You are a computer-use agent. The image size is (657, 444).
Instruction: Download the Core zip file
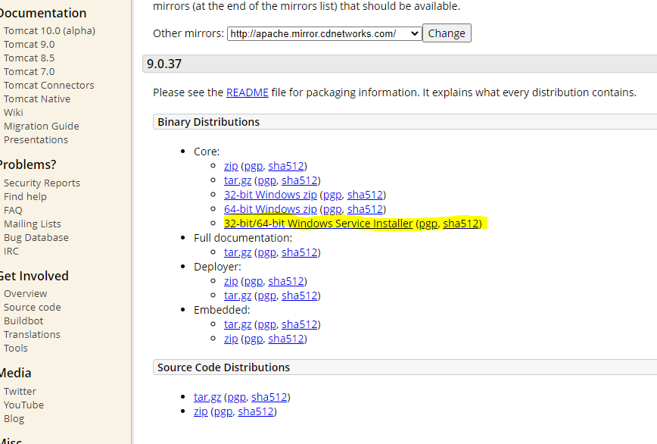(231, 166)
